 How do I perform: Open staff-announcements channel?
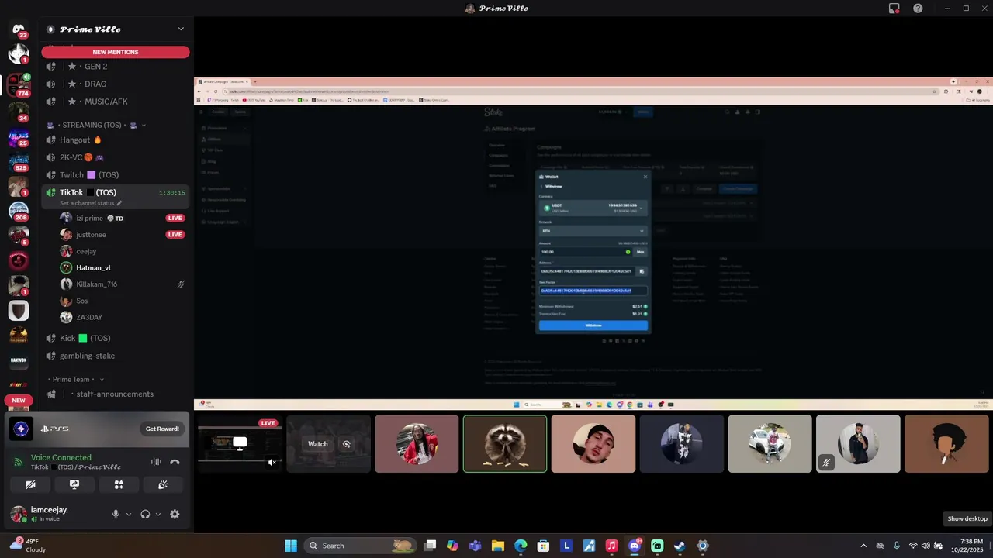pos(116,394)
